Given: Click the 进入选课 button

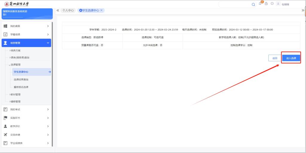Looking at the screenshot, I should (x=291, y=58).
